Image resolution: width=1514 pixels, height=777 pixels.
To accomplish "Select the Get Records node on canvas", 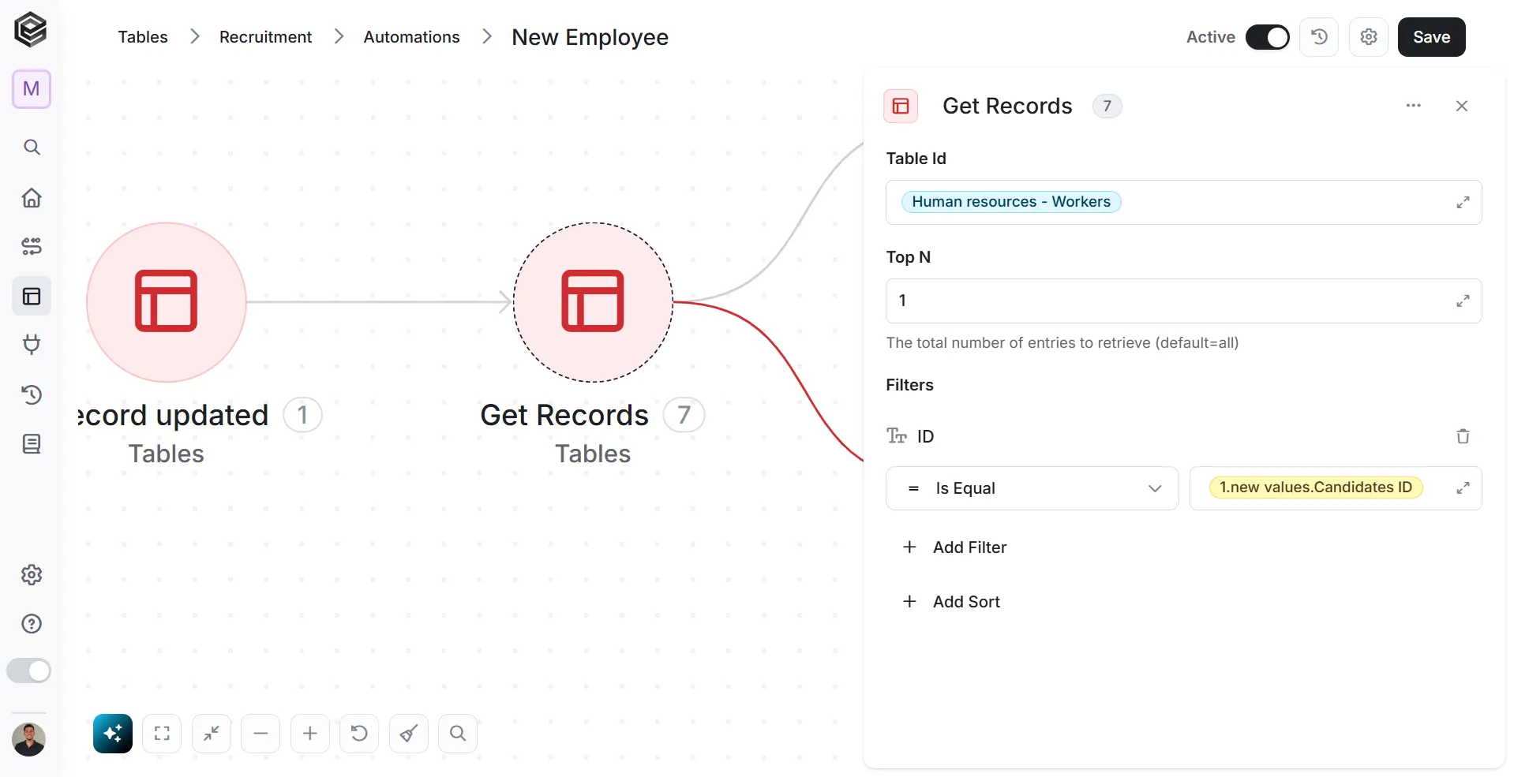I will tap(593, 302).
